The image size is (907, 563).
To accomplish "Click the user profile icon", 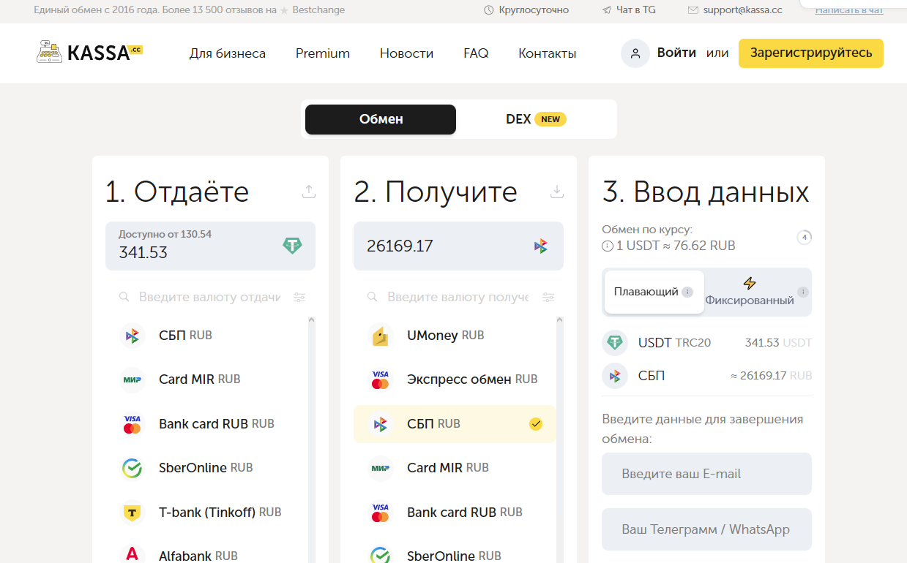I will 635,53.
